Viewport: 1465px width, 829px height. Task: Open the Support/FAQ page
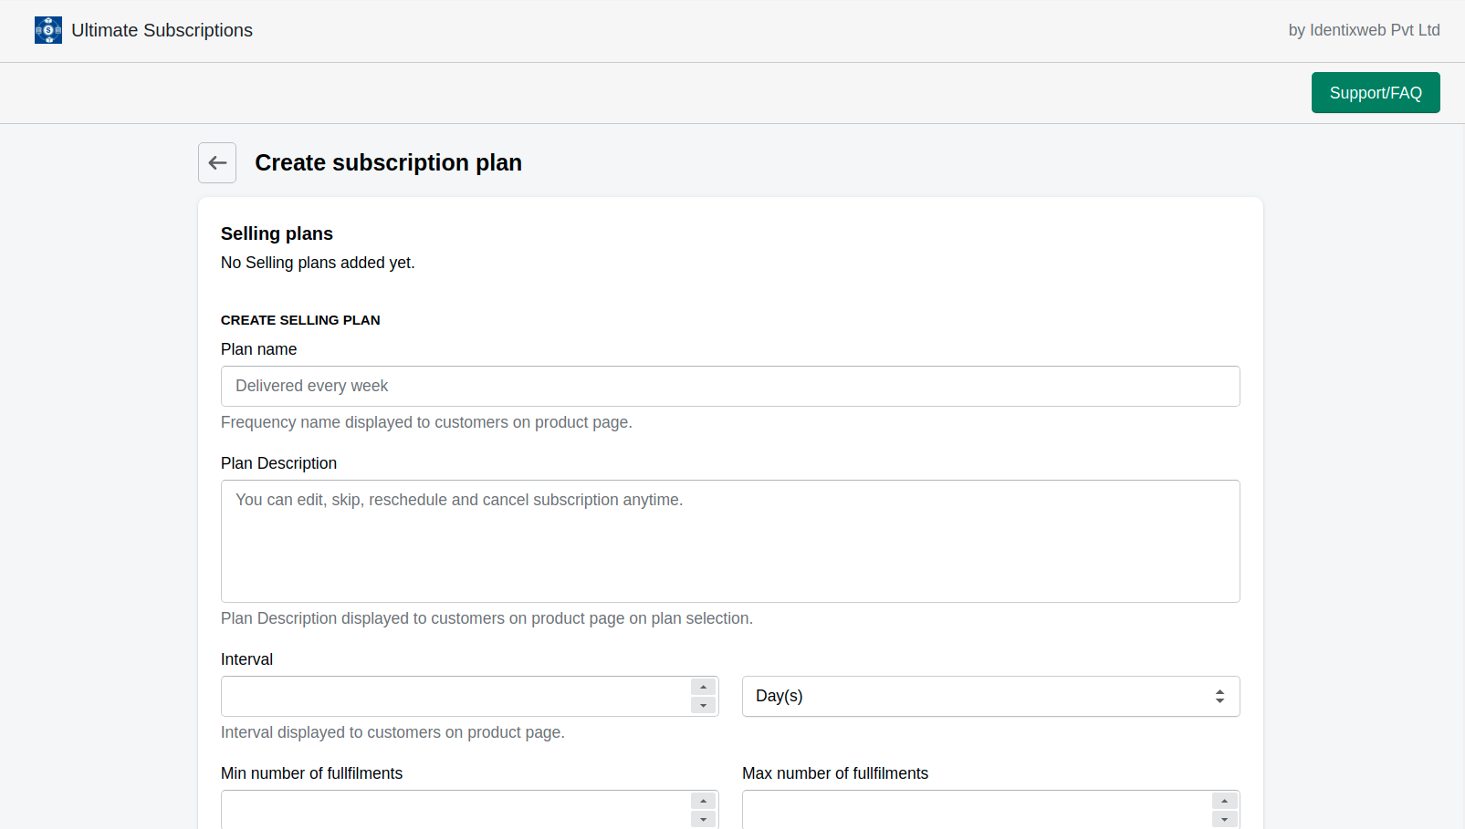[1376, 93]
